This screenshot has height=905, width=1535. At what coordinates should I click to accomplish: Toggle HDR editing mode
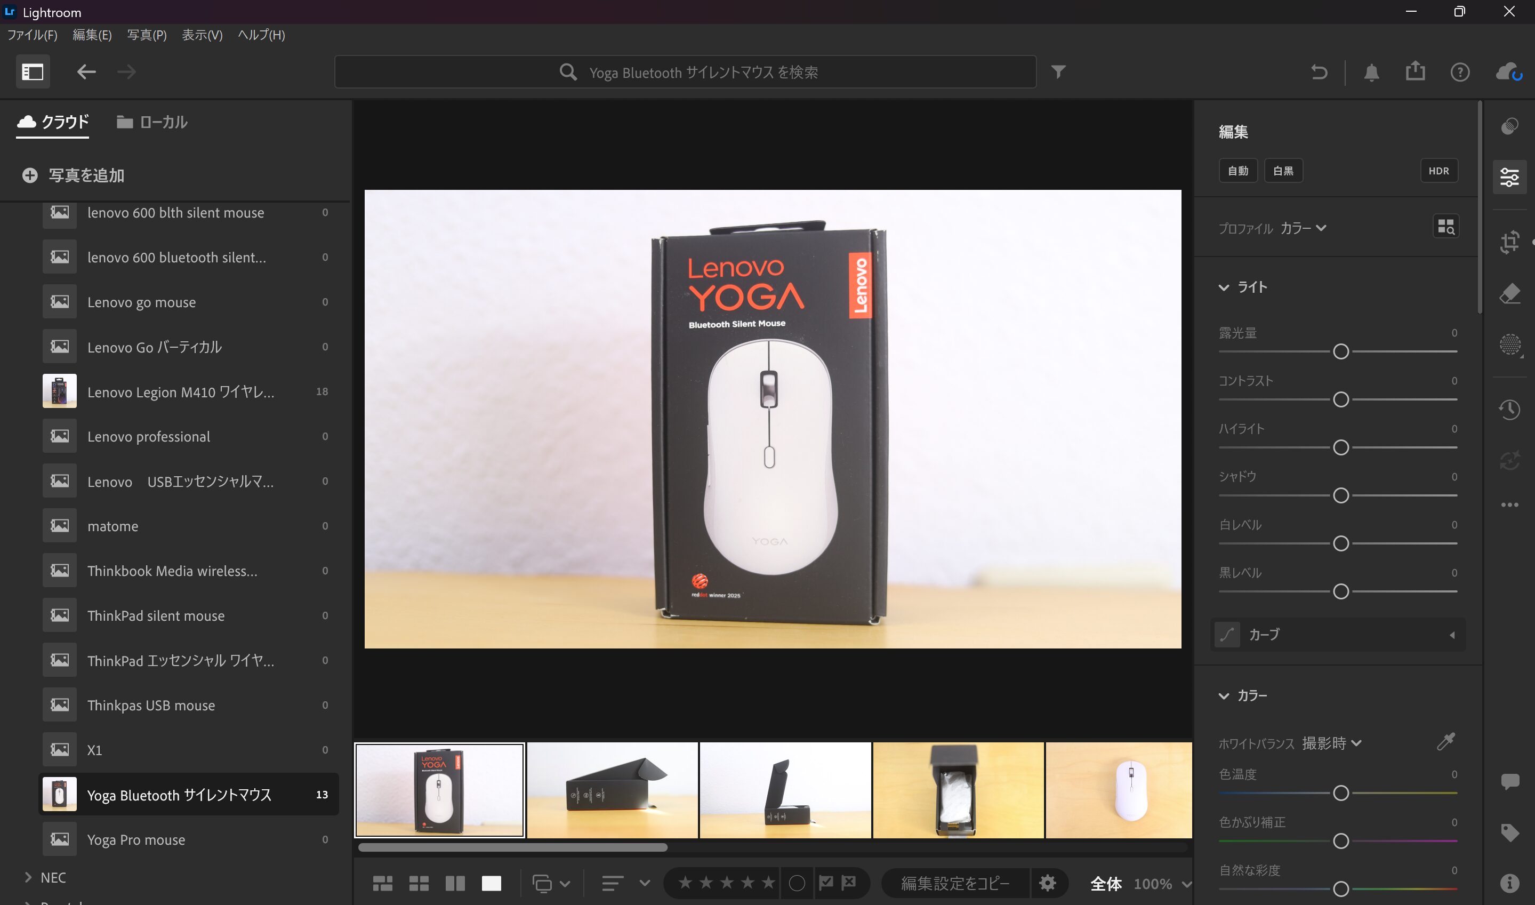[x=1439, y=170]
